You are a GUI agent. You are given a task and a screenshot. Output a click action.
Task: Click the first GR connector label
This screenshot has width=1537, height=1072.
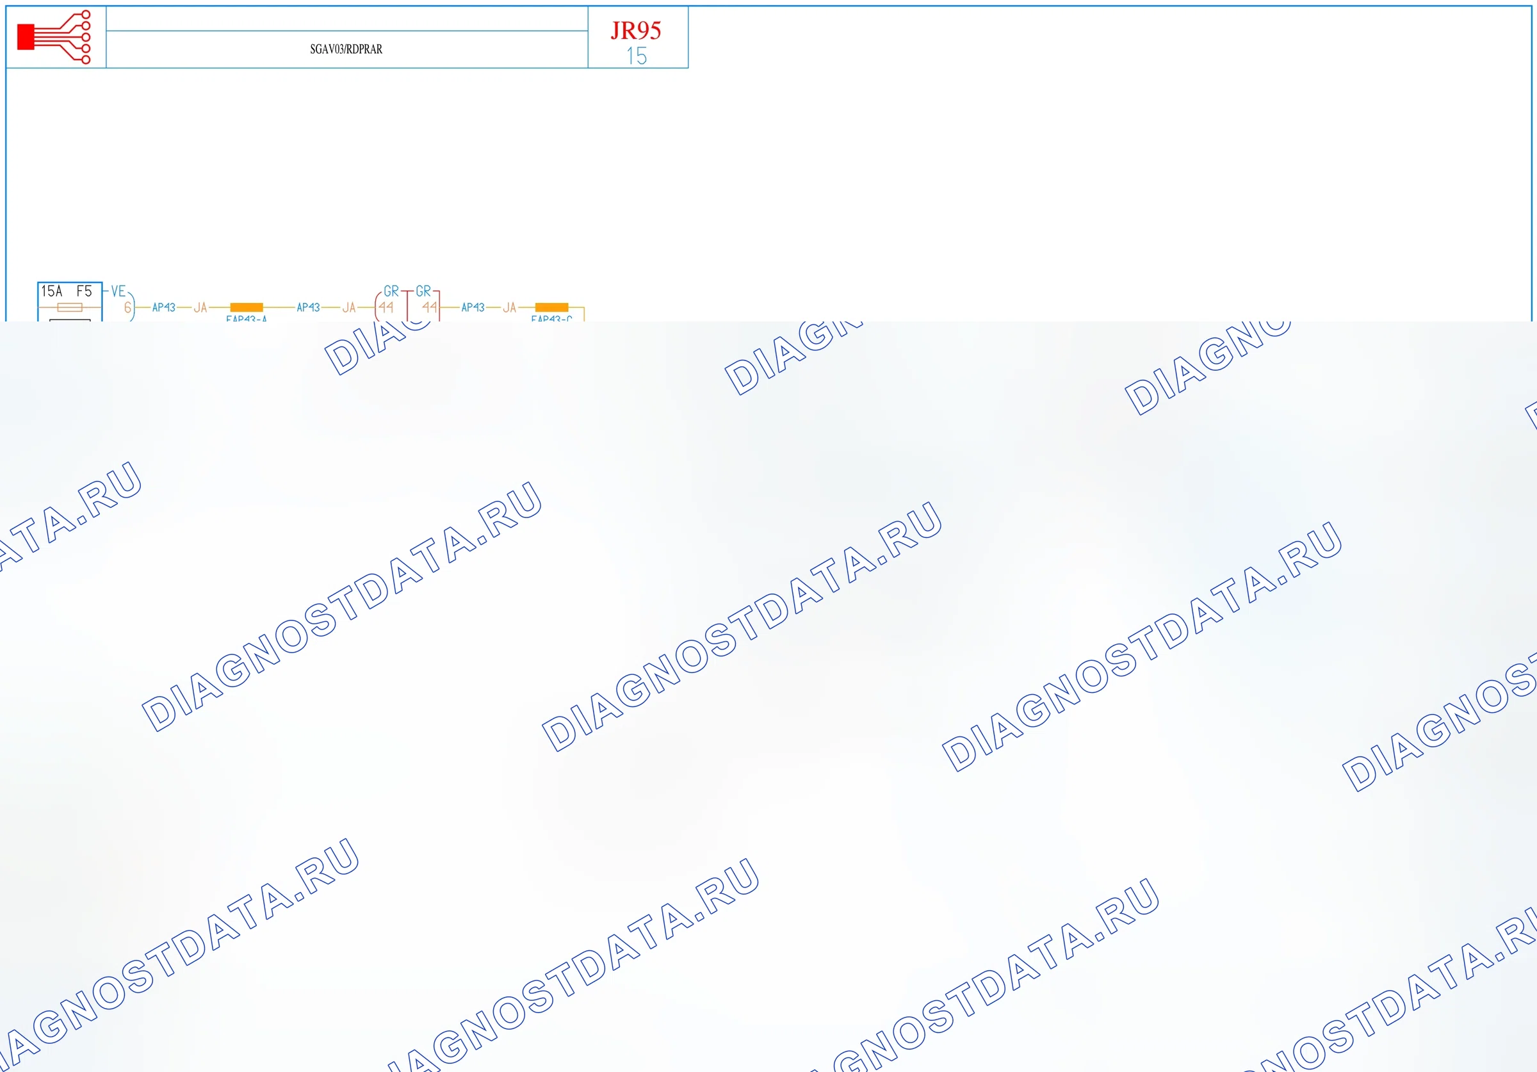391,291
